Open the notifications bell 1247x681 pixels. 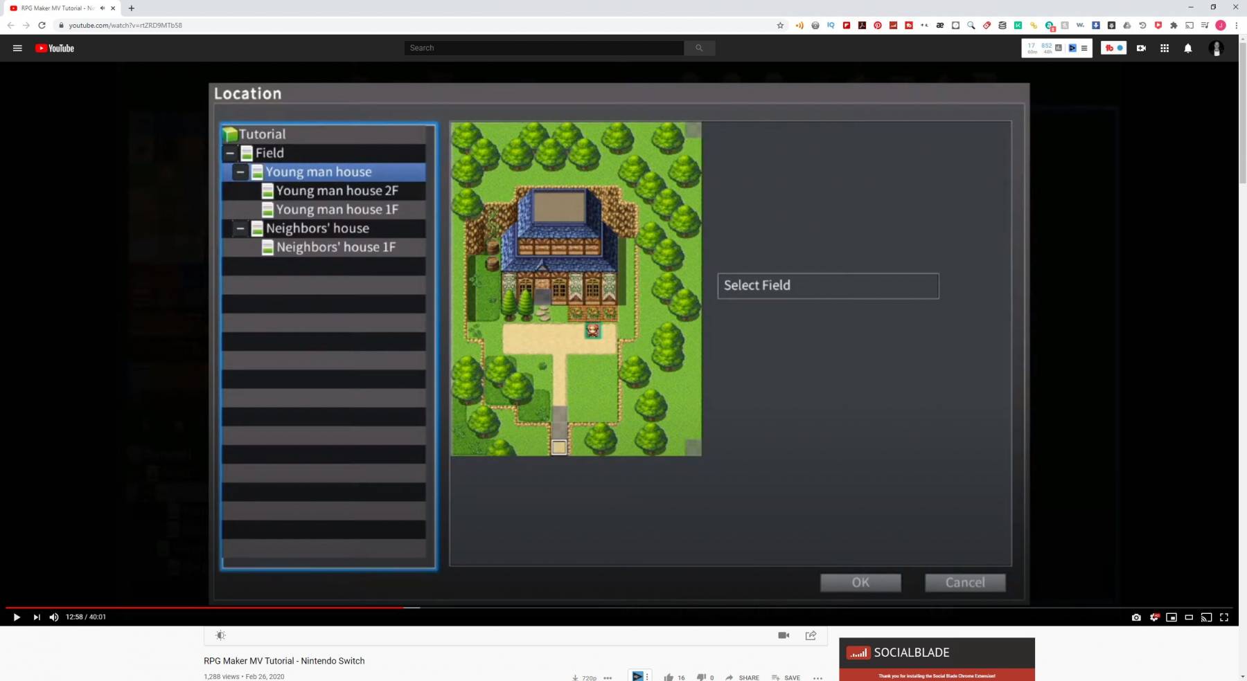point(1188,48)
